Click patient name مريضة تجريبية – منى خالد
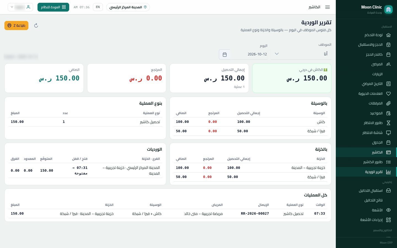 [x=203, y=214]
